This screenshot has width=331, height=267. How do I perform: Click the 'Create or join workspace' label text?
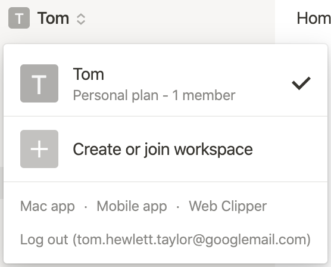(163, 150)
